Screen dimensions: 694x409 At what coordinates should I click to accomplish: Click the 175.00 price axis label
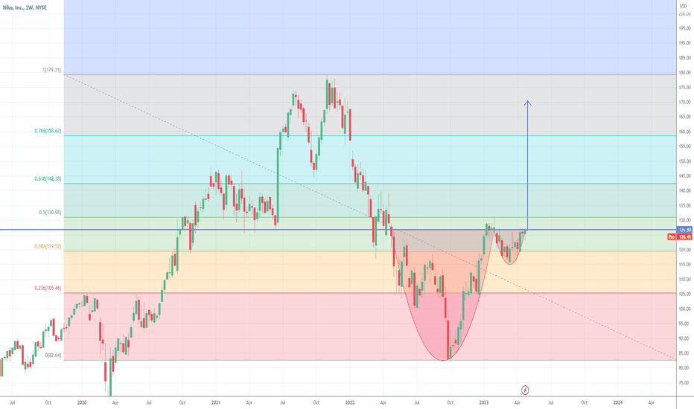684,88
